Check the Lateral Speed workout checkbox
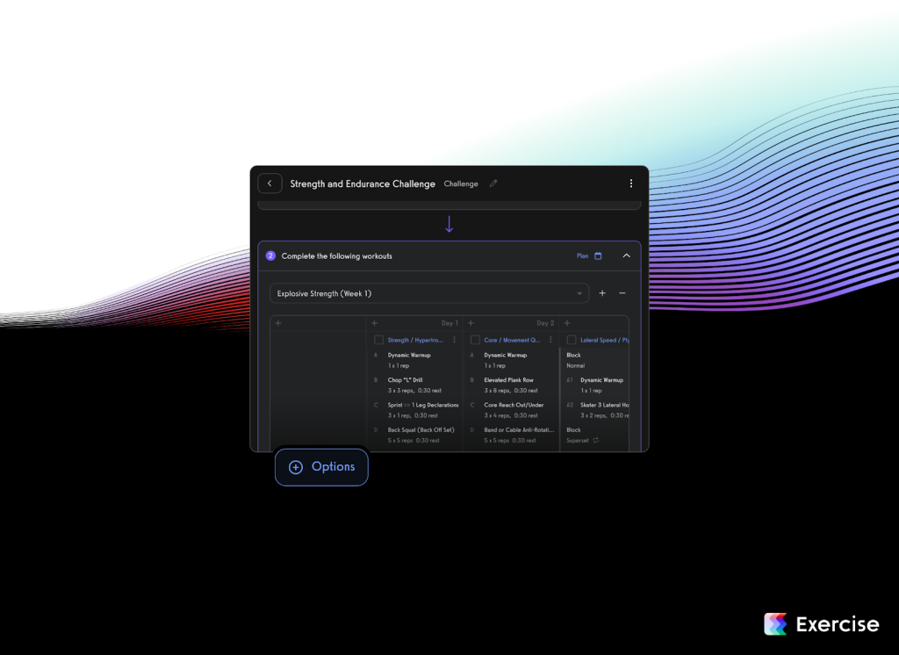899x655 pixels. (572, 340)
